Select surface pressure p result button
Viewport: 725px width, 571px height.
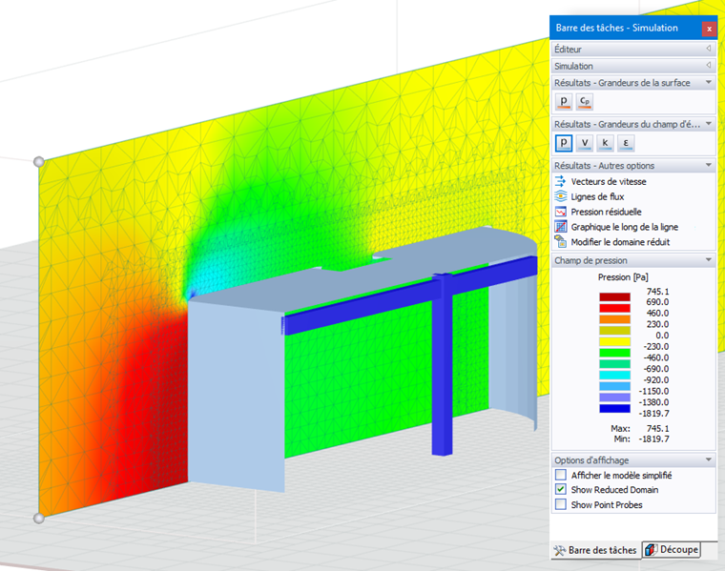click(x=563, y=102)
